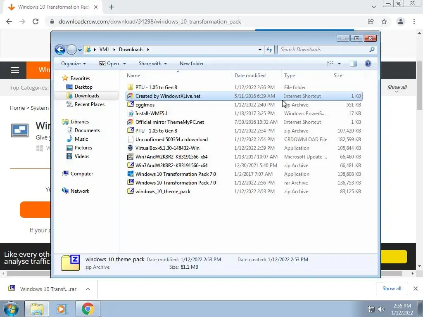Expand the address bar history dropdown
Image resolution: width=423 pixels, height=317 pixels.
click(x=260, y=50)
